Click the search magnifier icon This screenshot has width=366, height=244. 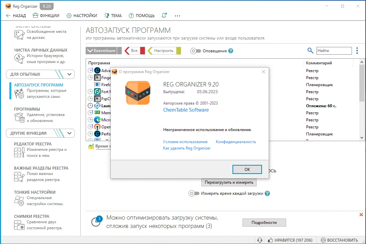coord(310,51)
